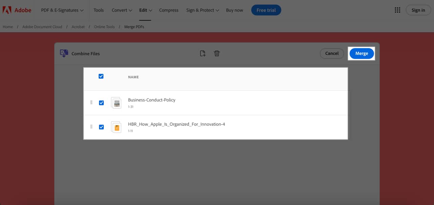Click HBR_How_Apple file thumbnail
This screenshot has height=205, width=434.
coord(116,127)
